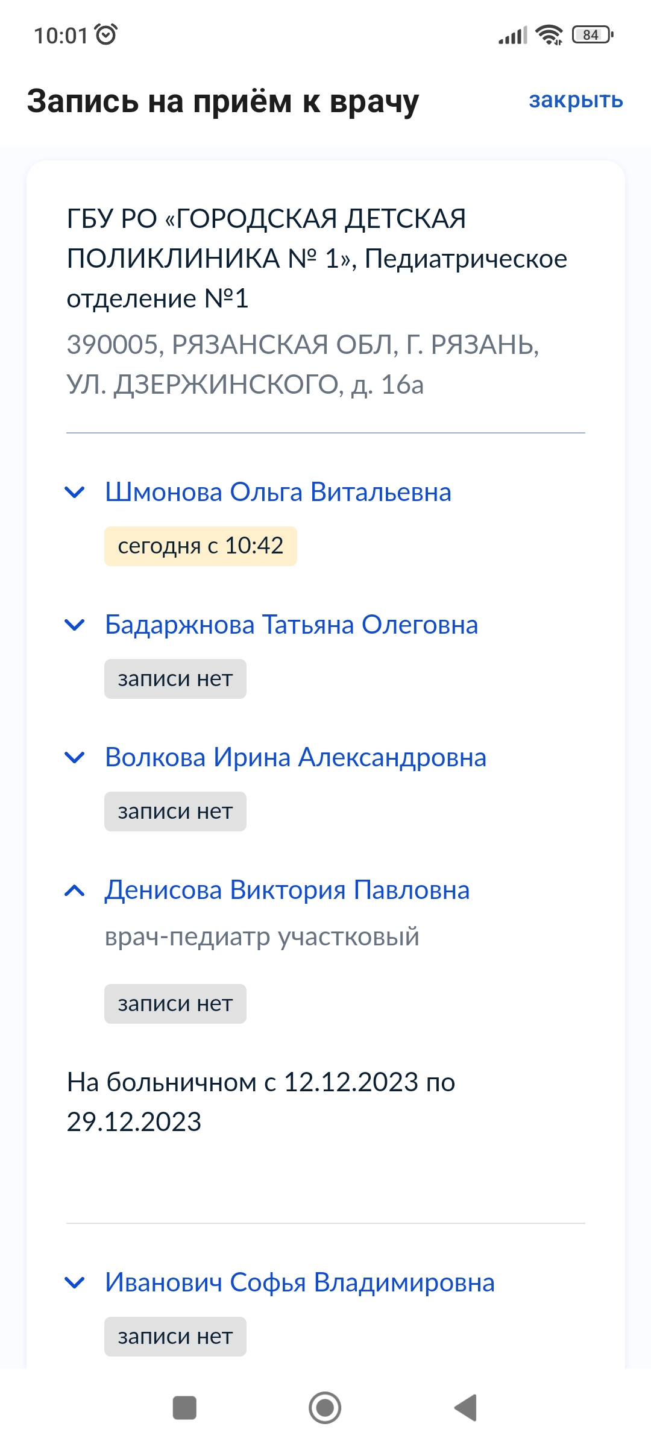Expand Иванович Софья Владимировна chevron
Screen dimensions: 651x1447
coord(74,1282)
